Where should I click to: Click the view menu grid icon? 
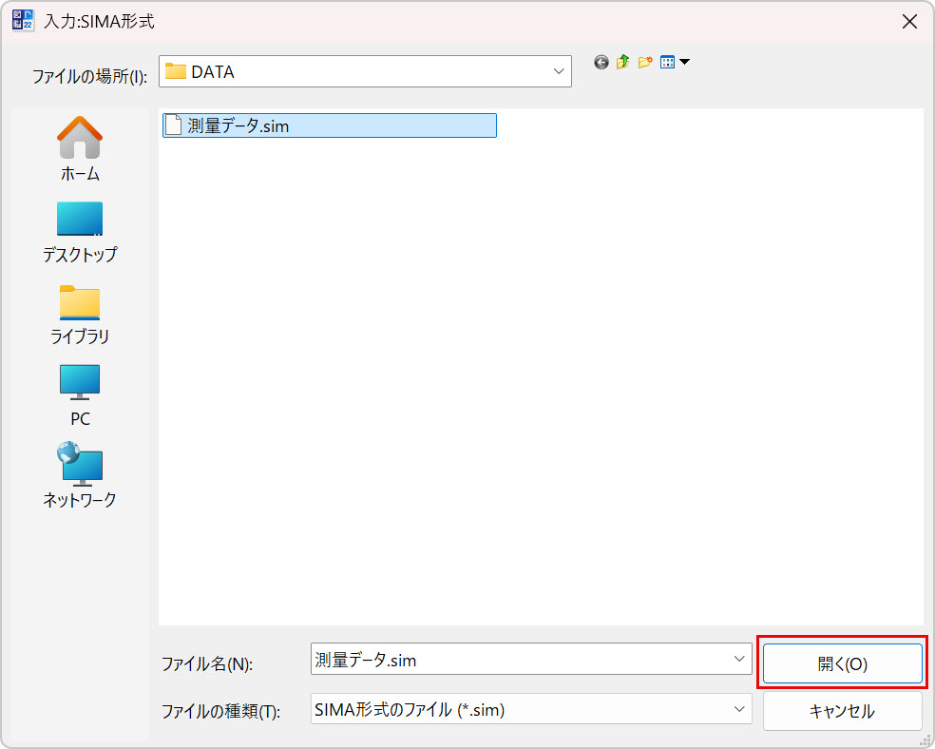click(667, 63)
